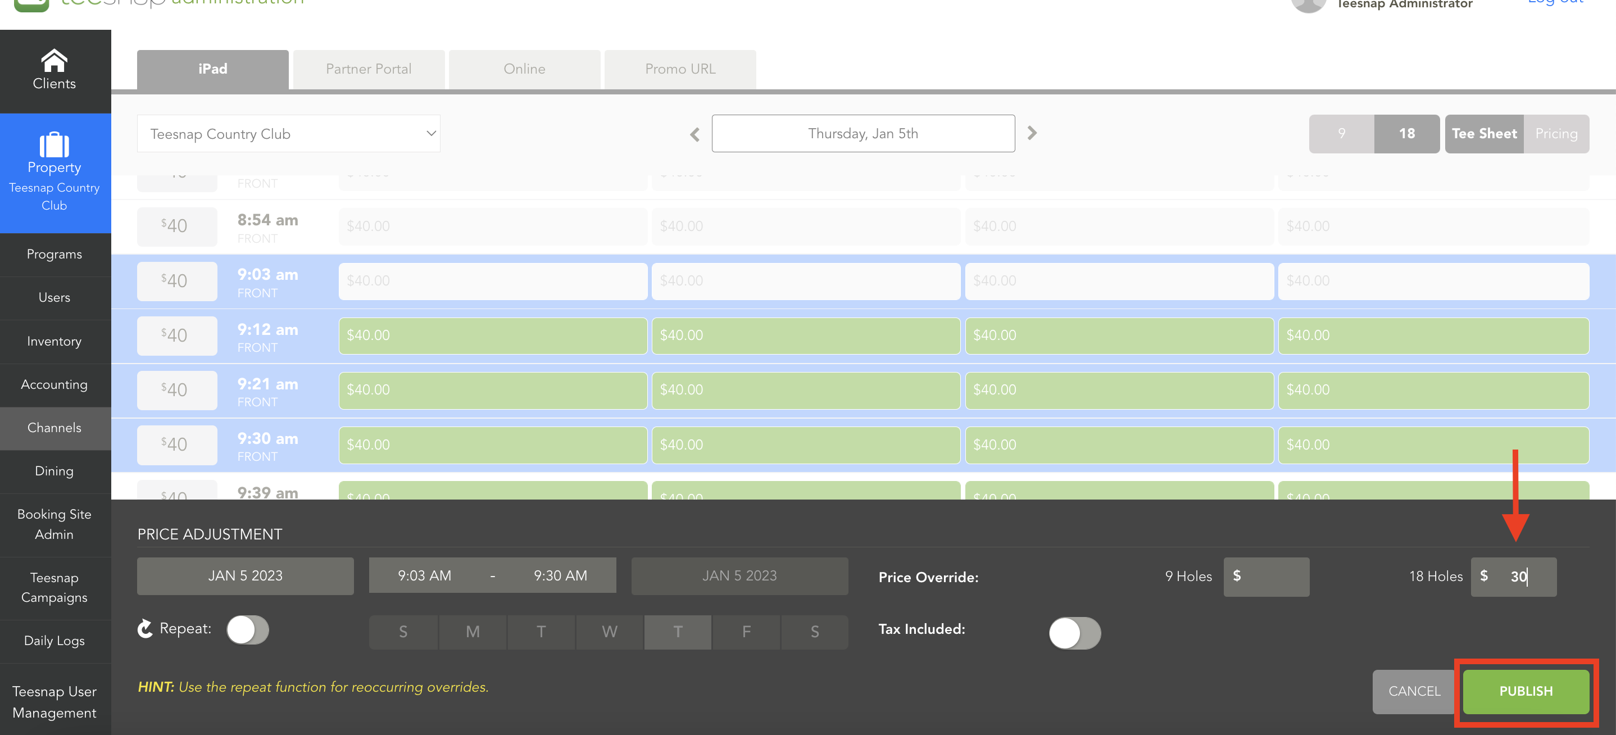Select Tuesday repeat day button
This screenshot has width=1616, height=735.
point(541,632)
